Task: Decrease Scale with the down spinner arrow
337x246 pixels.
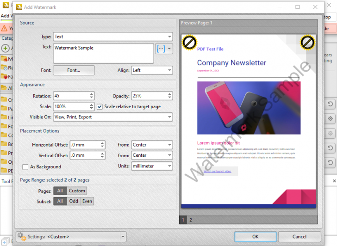Action: [92, 108]
